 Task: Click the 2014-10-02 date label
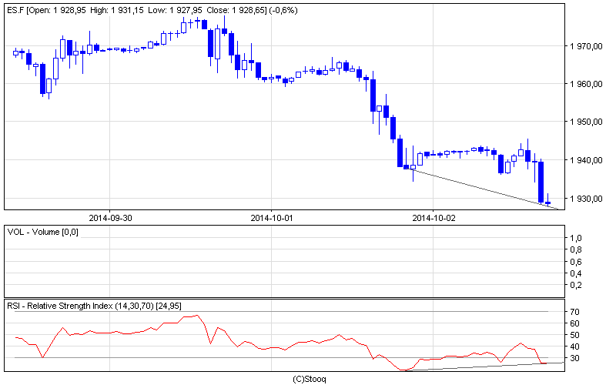click(x=434, y=218)
